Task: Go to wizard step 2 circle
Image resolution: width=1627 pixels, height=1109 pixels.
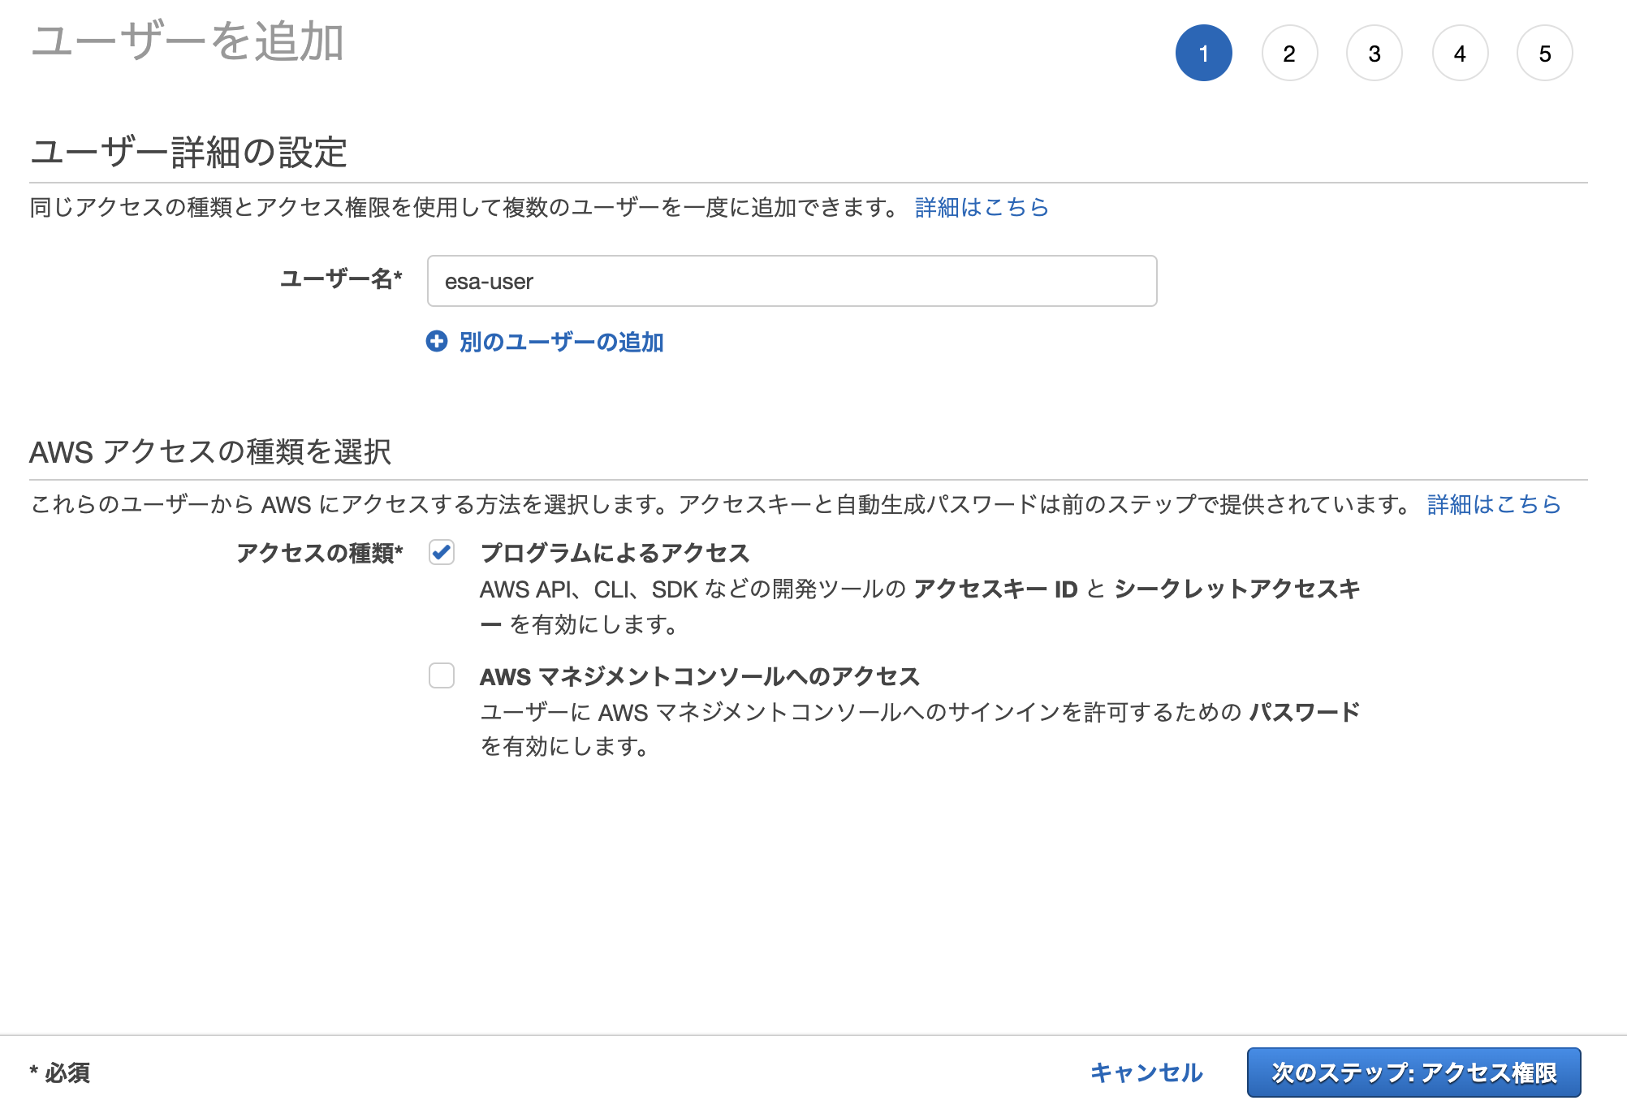Action: pyautogui.click(x=1289, y=54)
